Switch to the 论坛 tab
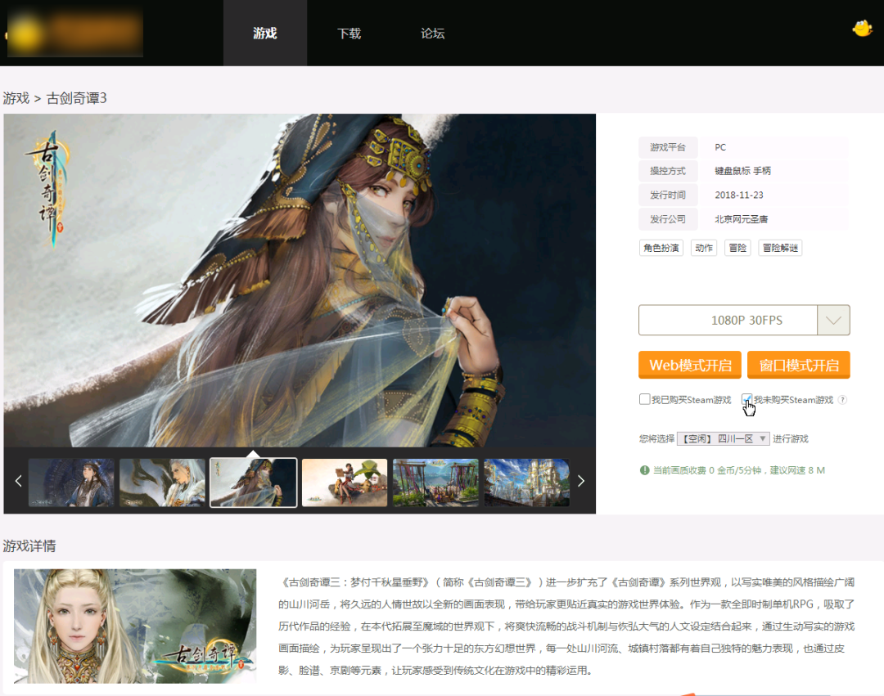Screen dimensions: 884x696 pyautogui.click(x=432, y=34)
